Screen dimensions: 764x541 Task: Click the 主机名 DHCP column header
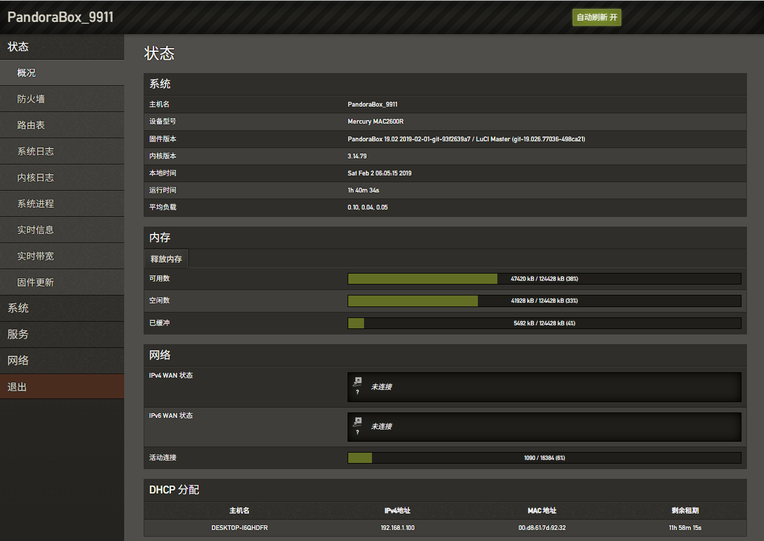coord(239,511)
